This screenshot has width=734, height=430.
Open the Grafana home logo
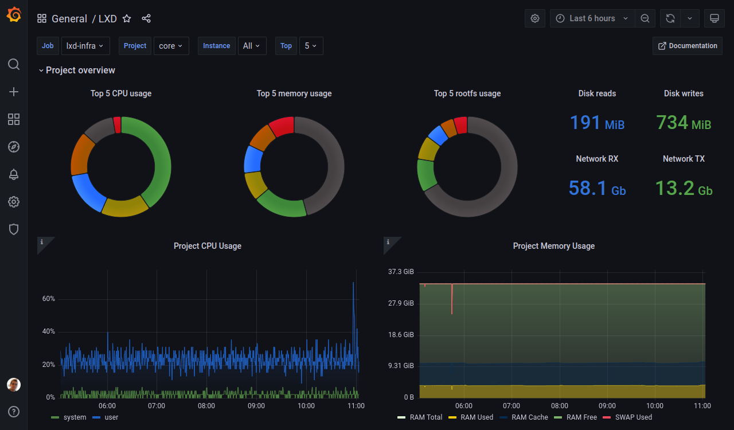click(x=14, y=15)
